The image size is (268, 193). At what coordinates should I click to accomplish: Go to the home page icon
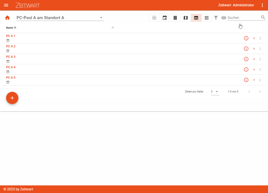[7, 18]
